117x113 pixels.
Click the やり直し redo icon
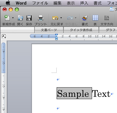pyautogui.click(x=70, y=18)
